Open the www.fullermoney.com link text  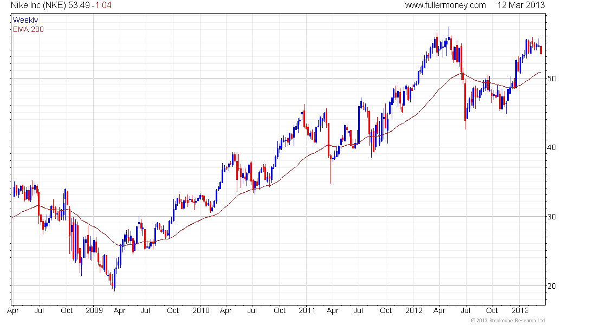click(x=445, y=5)
